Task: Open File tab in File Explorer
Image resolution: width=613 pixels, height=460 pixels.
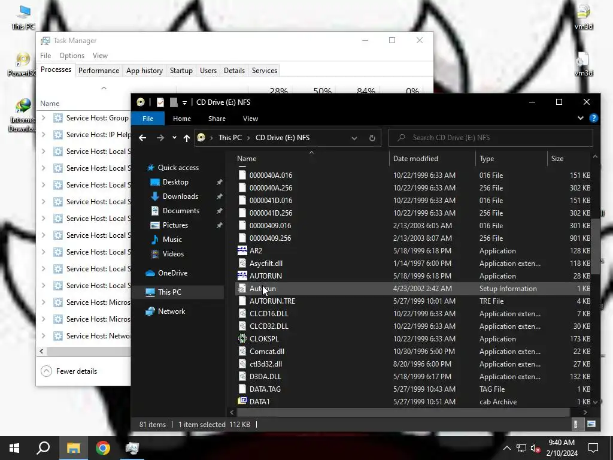Action: pos(148,119)
